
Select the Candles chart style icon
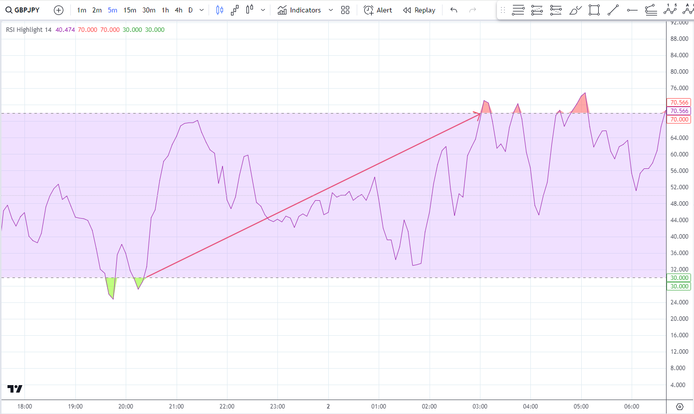coord(220,10)
